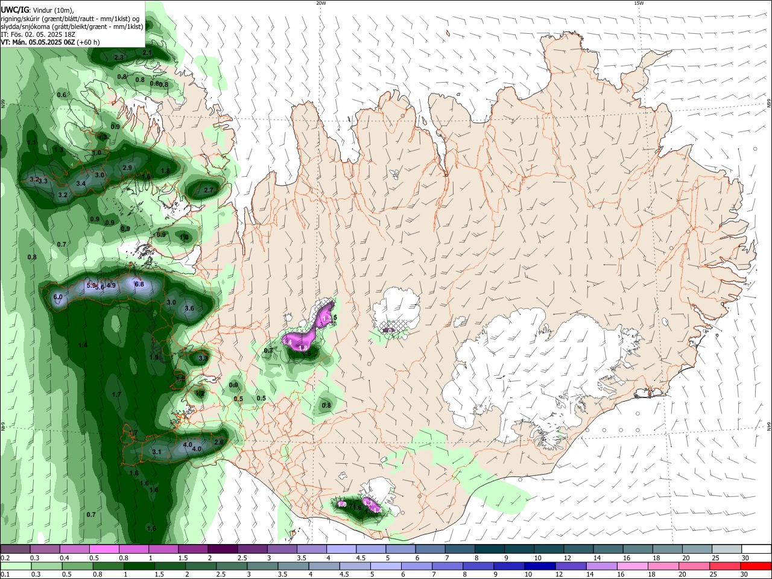Click the '2.7' precipitation value
Viewport: 772px width, 579px height.
(209, 191)
